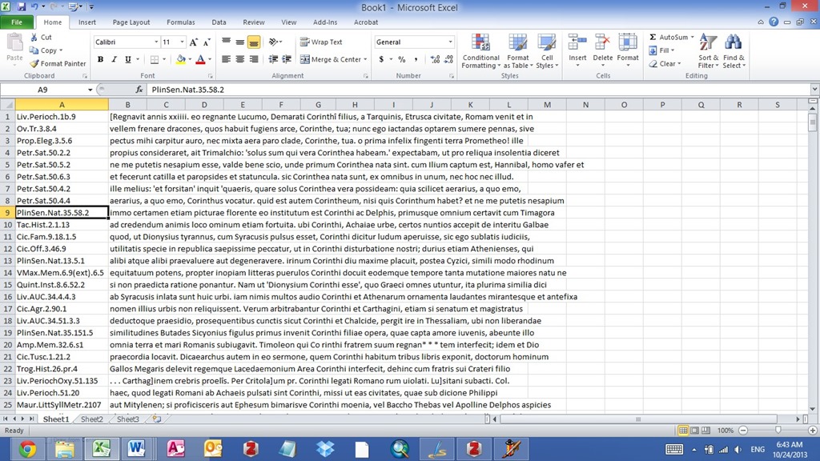Switch to the Sheet2 worksheet tab
820x461 pixels.
[91, 419]
